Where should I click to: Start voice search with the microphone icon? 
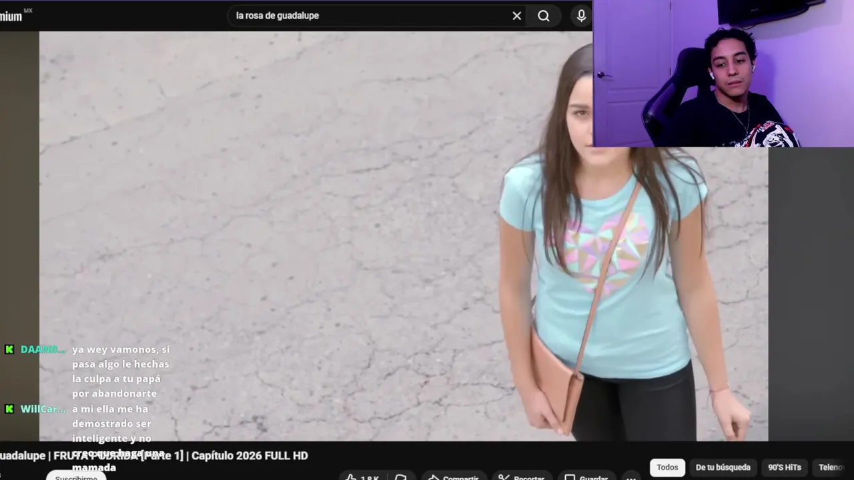[581, 16]
